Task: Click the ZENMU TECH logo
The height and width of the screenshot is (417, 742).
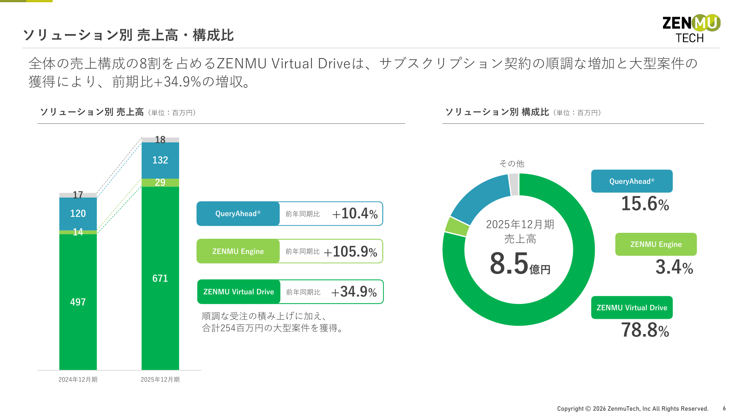Action: 691,29
